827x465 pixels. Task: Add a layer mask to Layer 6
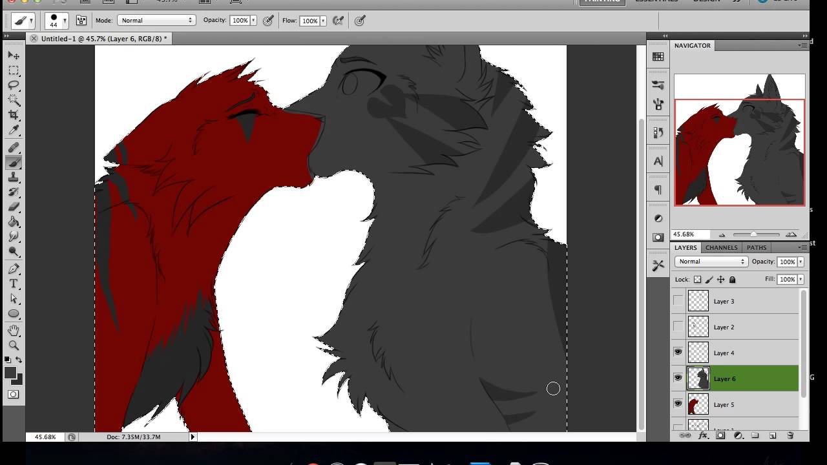[x=720, y=436]
